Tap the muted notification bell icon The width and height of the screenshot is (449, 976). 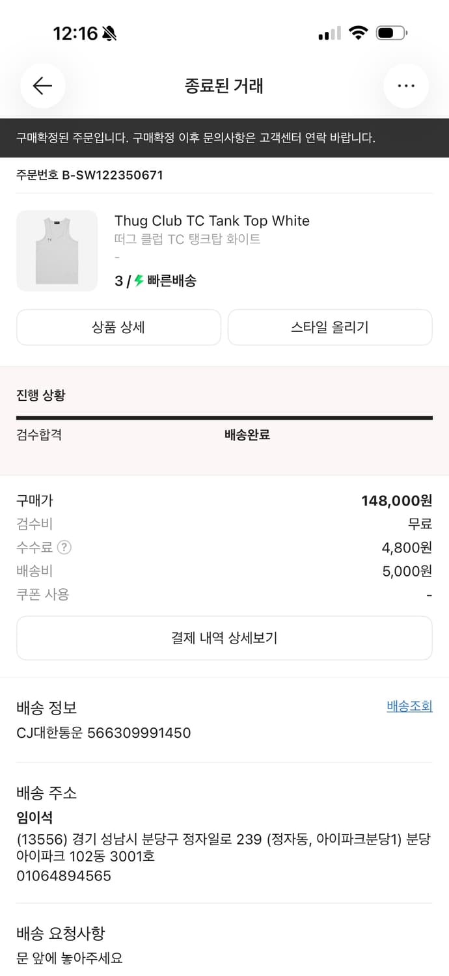[x=108, y=31]
